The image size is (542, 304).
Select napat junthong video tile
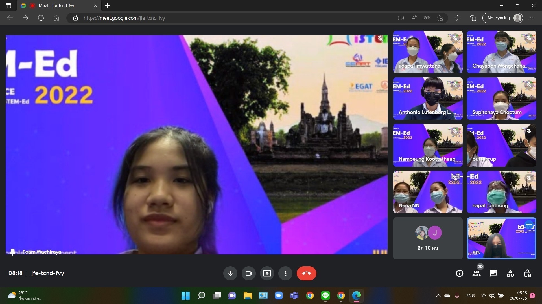pos(502,192)
